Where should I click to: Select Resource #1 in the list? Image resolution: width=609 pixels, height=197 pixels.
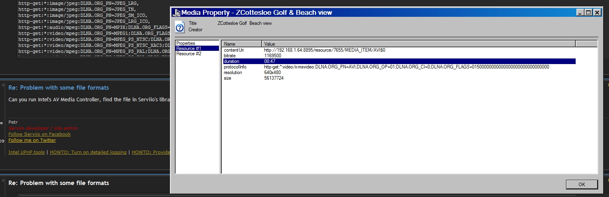tap(188, 48)
